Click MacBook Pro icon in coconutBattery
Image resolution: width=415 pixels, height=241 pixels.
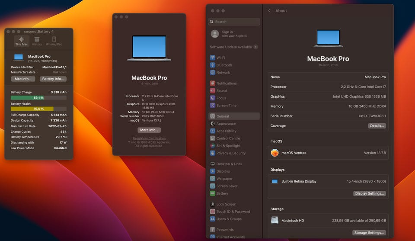pos(19,57)
